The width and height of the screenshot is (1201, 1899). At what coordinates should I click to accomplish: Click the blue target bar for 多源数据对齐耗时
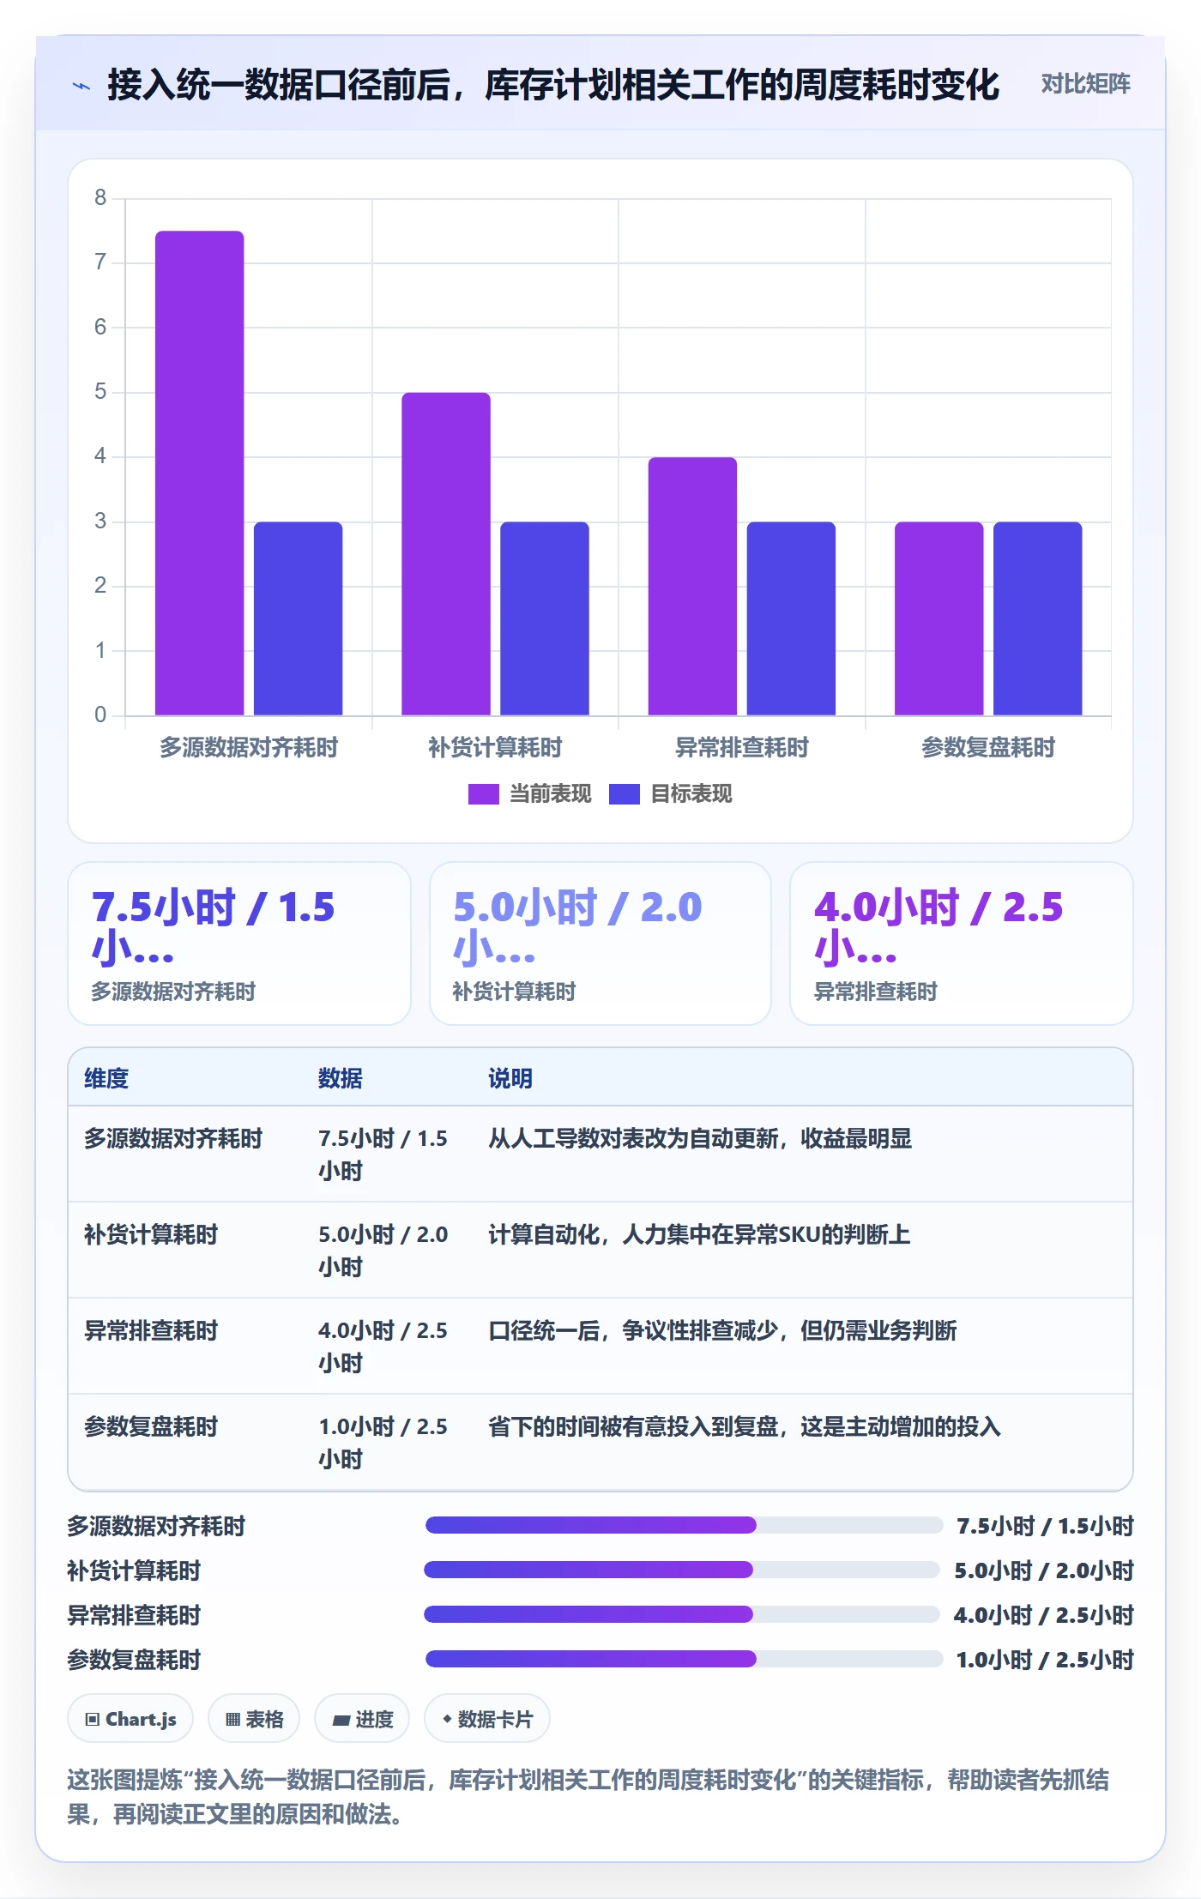click(298, 618)
